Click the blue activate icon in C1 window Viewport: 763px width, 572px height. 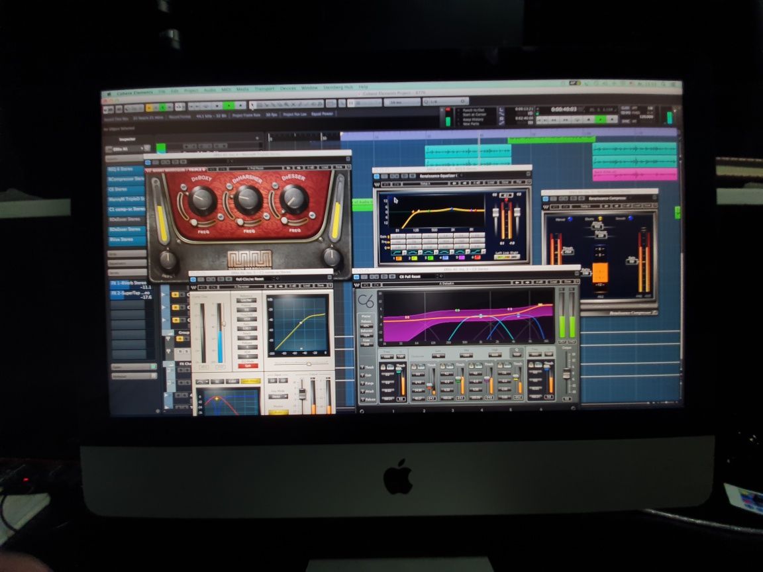pos(193,279)
